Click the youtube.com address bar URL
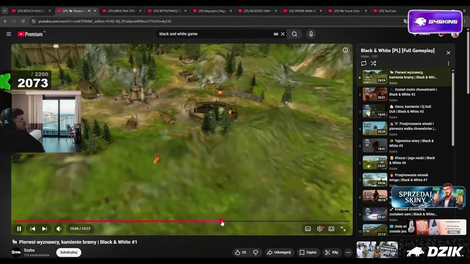This screenshot has width=470, height=264. (x=105, y=21)
